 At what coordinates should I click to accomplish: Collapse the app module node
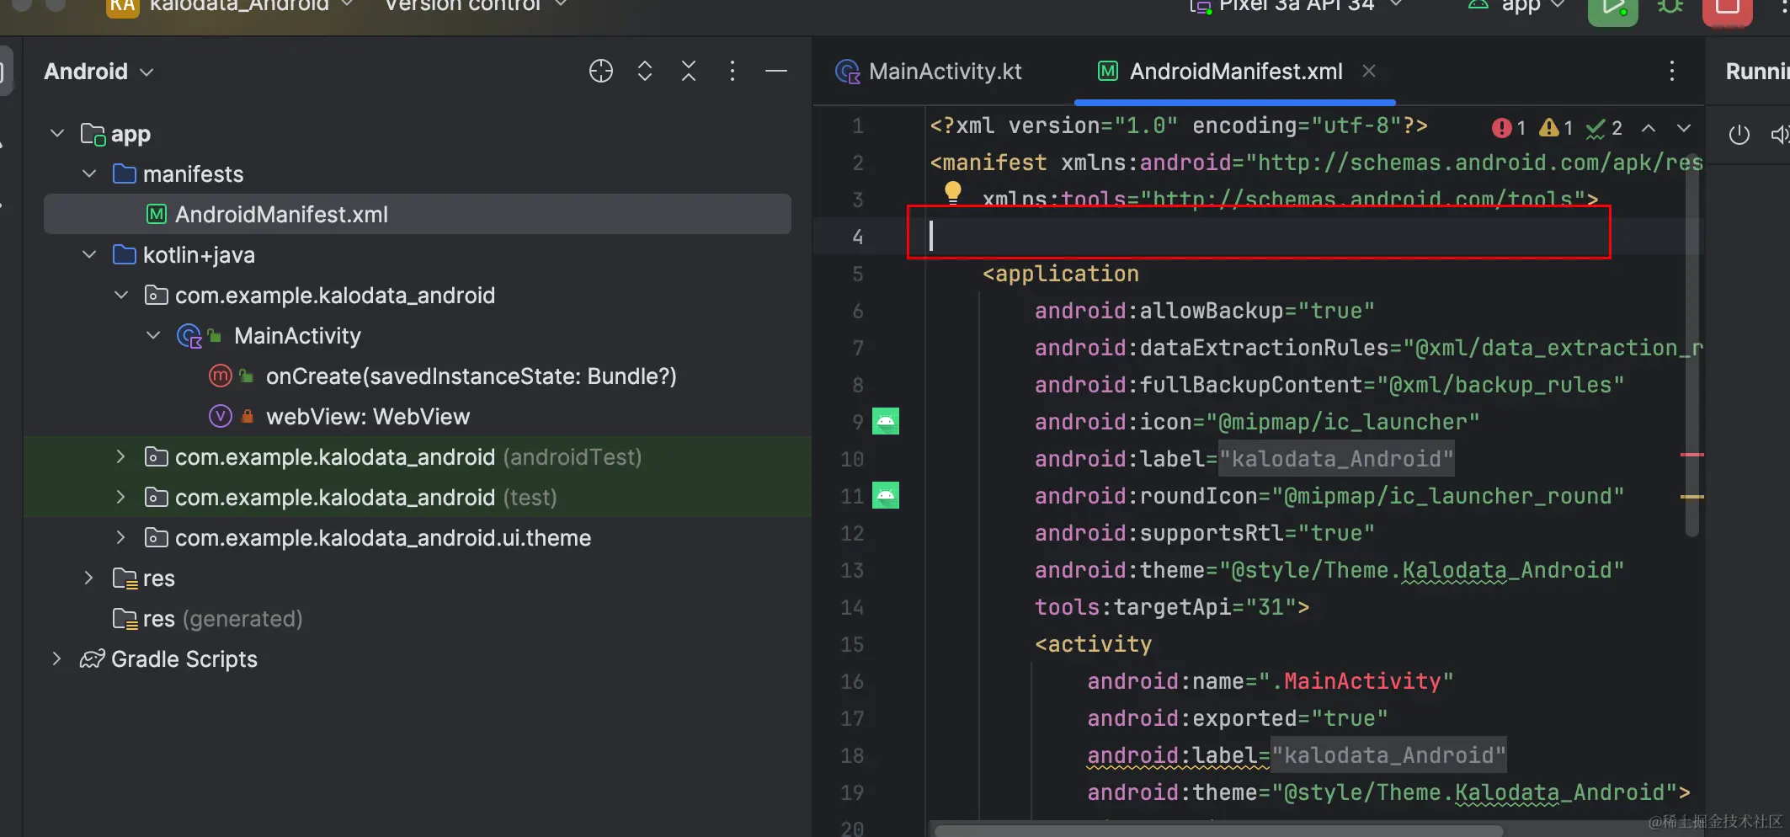pyautogui.click(x=57, y=134)
